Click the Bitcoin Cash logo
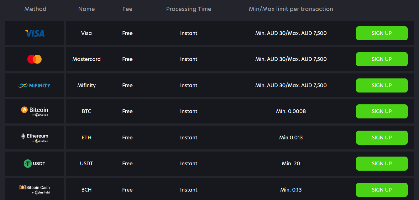Image resolution: width=419 pixels, height=200 pixels. (34, 189)
